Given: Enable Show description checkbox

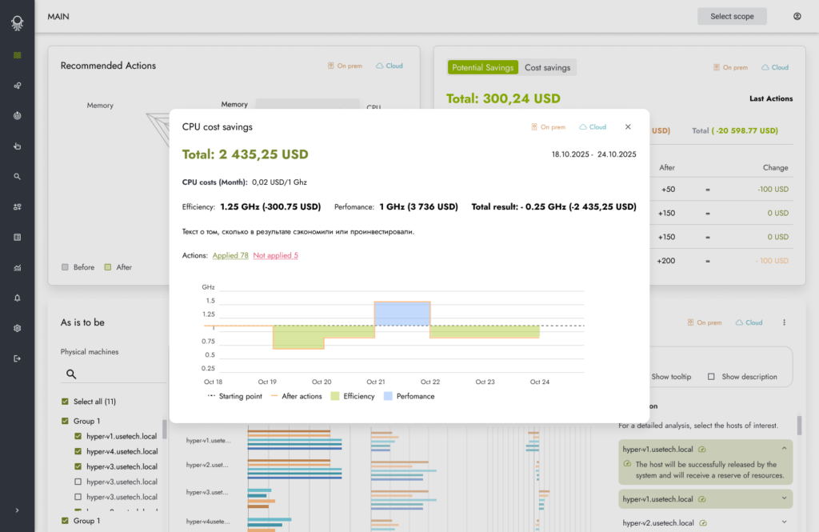Looking at the screenshot, I should coord(711,376).
